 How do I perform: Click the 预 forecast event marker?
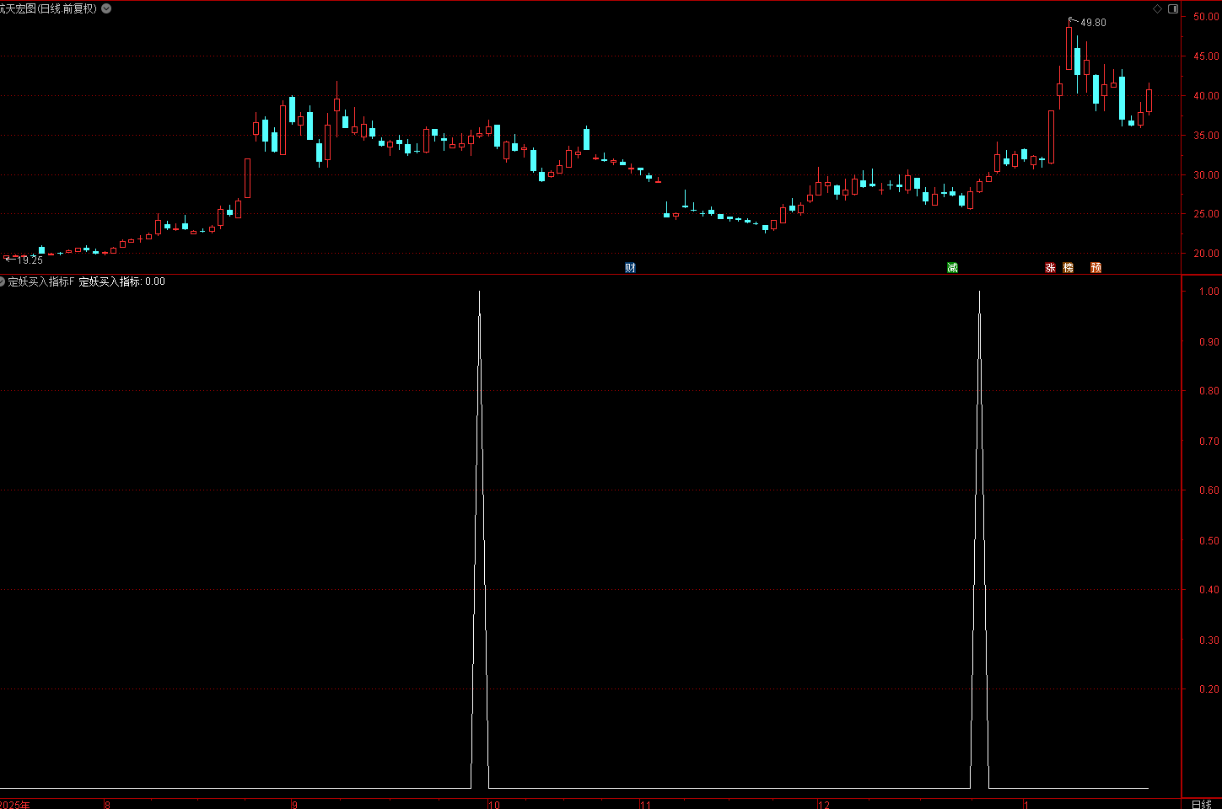click(1095, 268)
